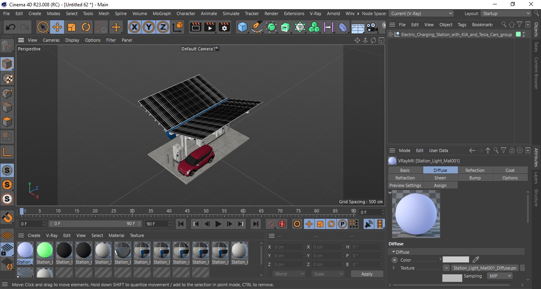Go to end of animation
Image resolution: width=541 pixels, height=289 pixels.
tap(256, 224)
